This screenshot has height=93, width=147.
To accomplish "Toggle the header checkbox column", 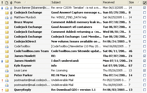I will [x=145, y=3].
